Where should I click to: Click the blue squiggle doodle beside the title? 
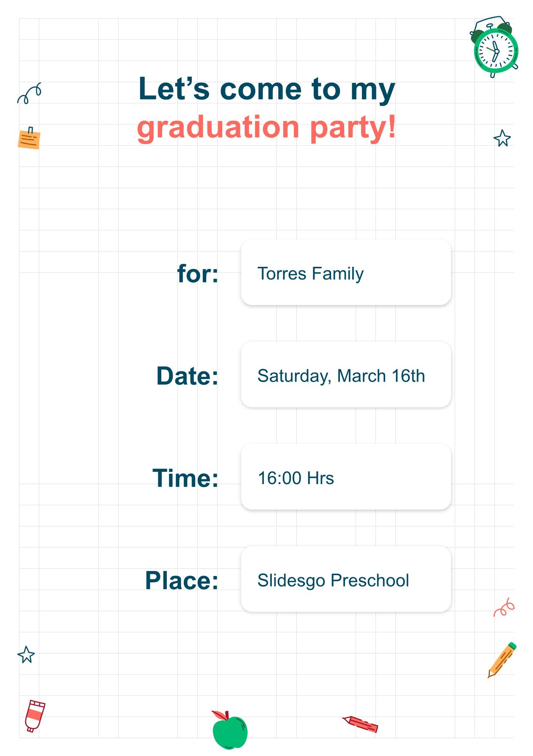click(x=29, y=93)
